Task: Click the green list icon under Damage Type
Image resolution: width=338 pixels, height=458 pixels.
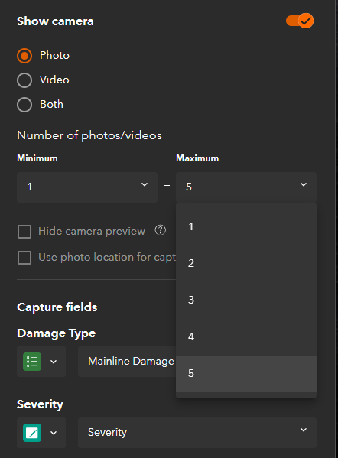Action: (32, 362)
